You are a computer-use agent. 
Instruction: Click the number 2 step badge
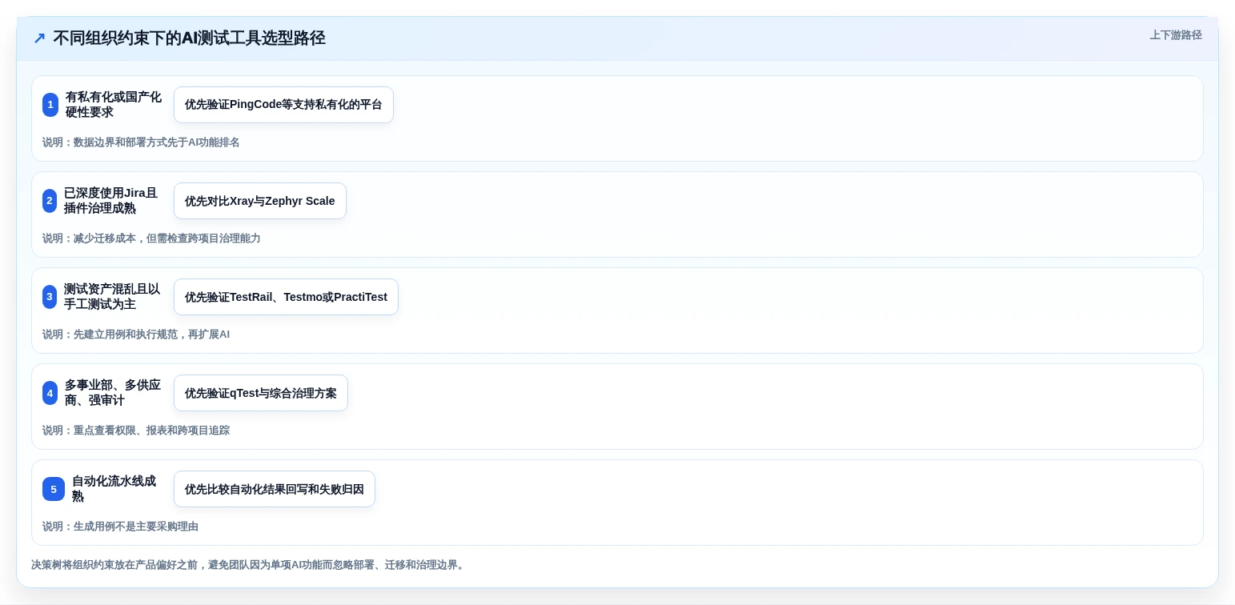pyautogui.click(x=50, y=201)
